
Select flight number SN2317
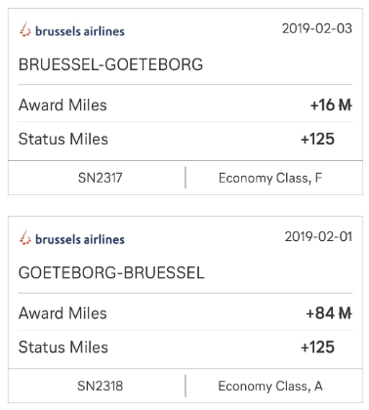pos(100,178)
